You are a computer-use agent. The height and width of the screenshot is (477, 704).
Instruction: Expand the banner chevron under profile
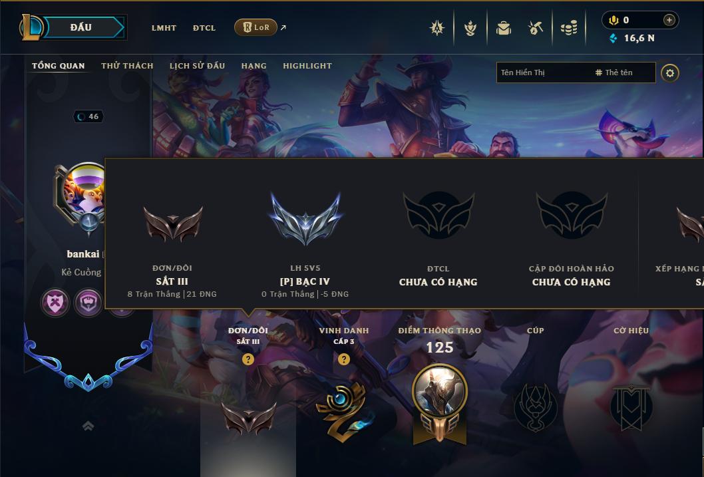click(x=88, y=426)
